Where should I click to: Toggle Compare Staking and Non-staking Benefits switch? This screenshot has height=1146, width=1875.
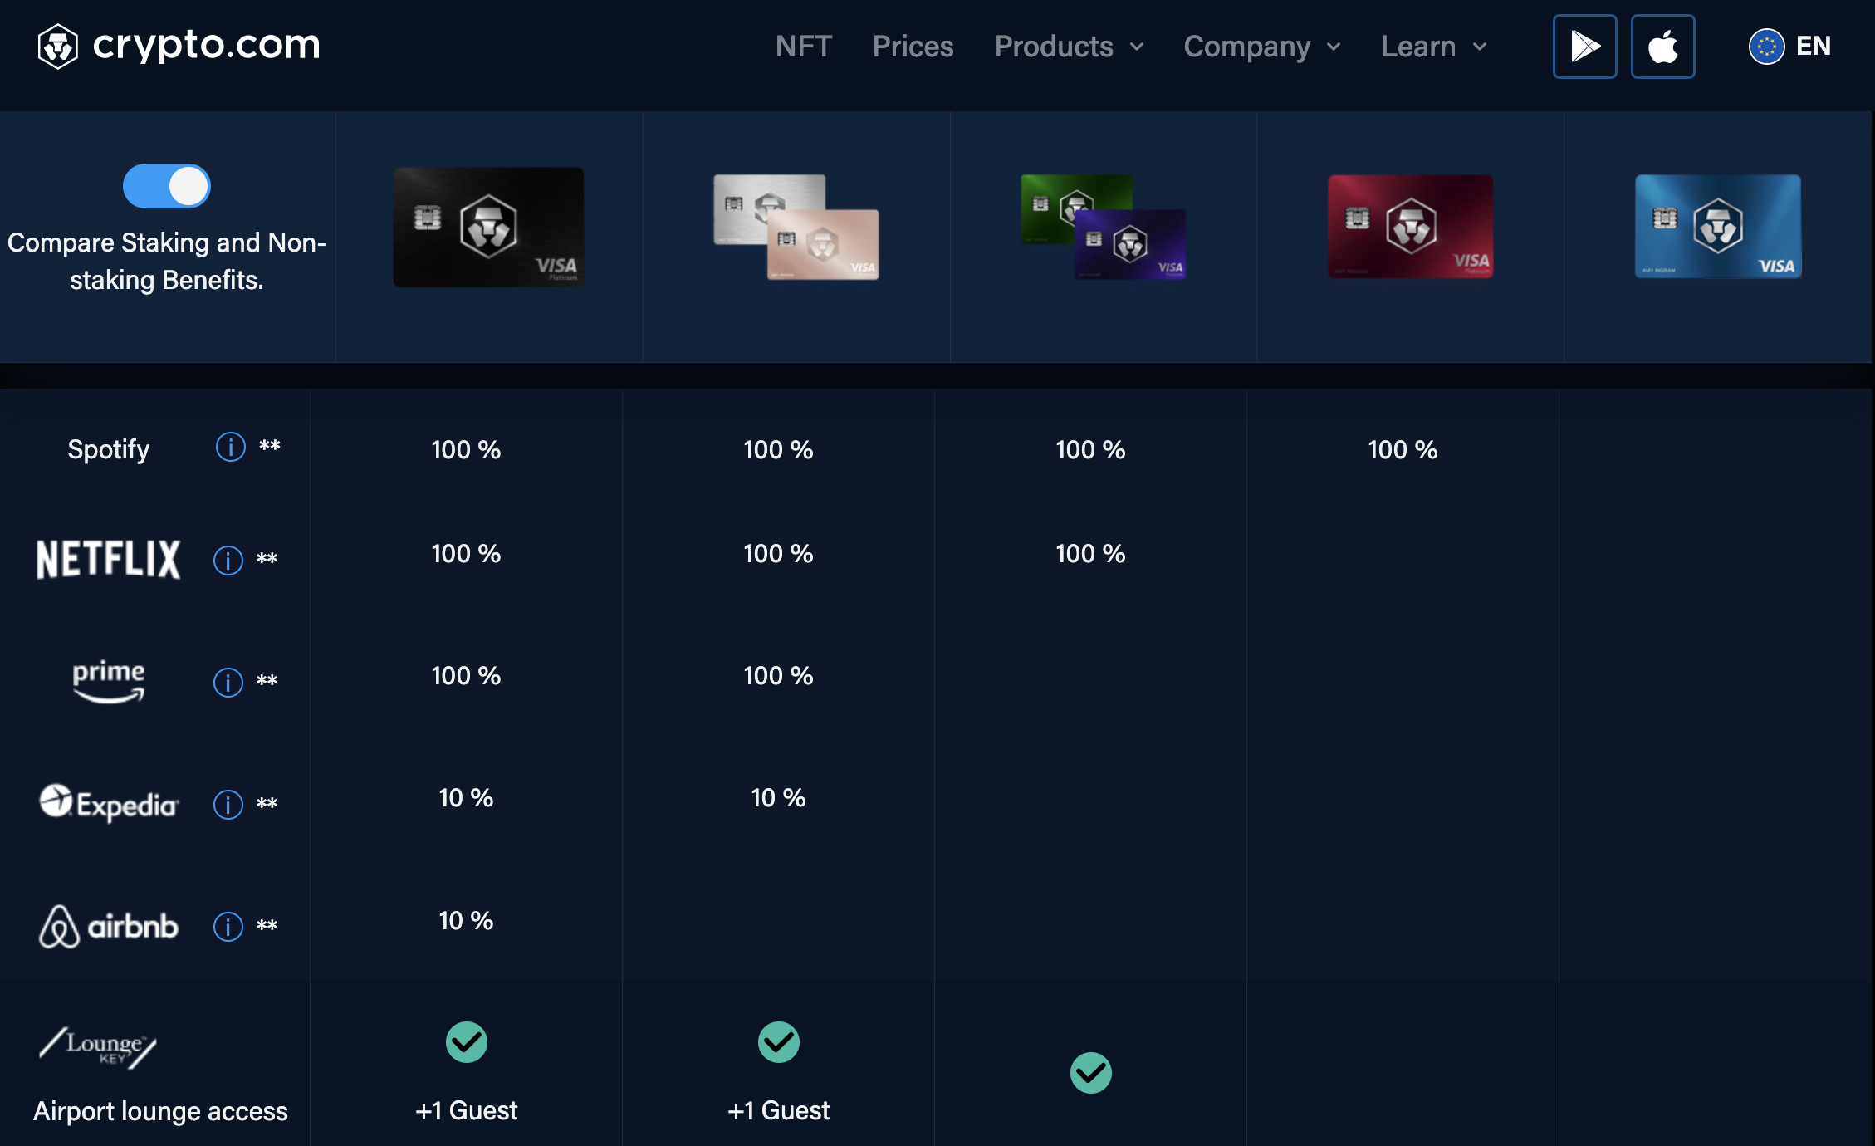[x=167, y=186]
